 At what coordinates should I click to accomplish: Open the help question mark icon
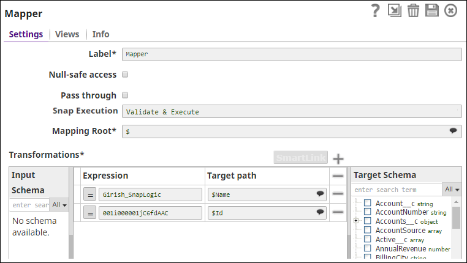point(375,10)
